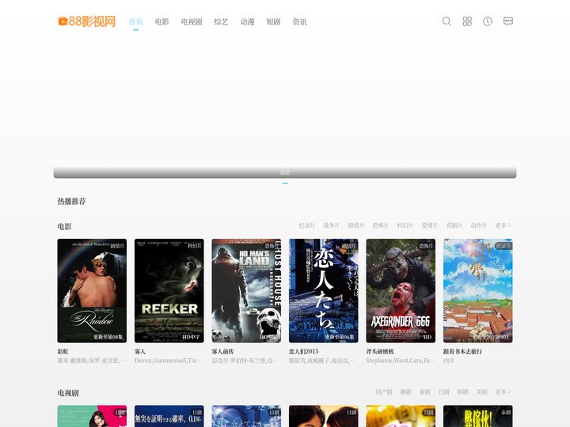Click the gray banner slide bar
The height and width of the screenshot is (427, 570).
[x=285, y=172]
